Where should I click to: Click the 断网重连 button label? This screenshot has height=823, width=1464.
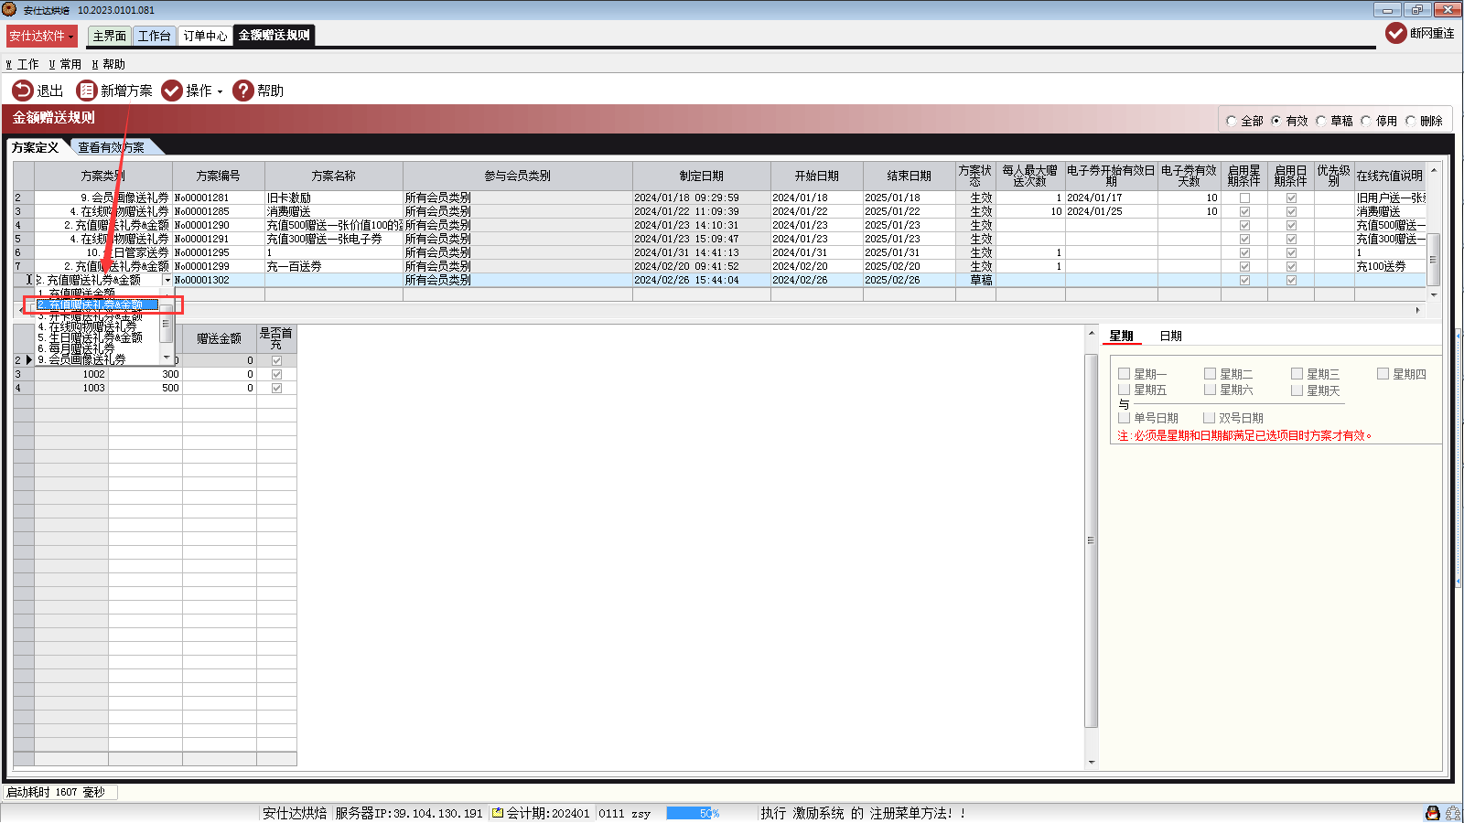point(1432,33)
